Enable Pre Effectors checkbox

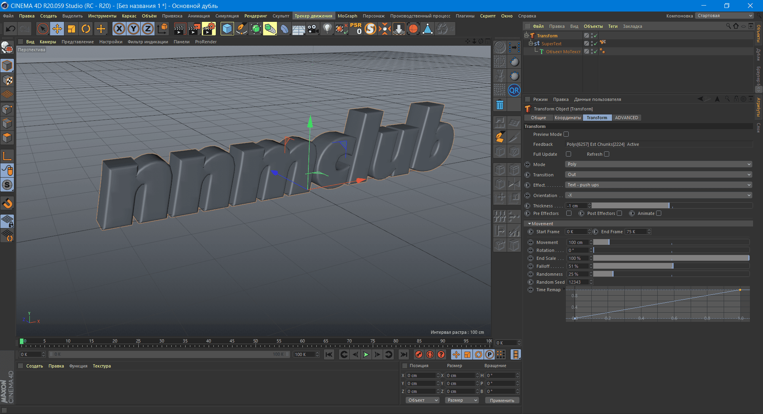pos(569,213)
